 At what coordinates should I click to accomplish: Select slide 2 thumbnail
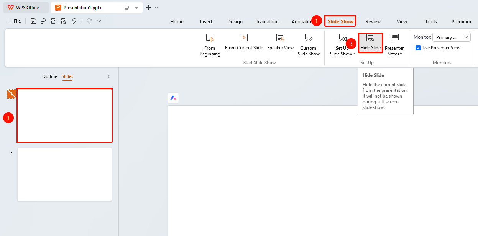pos(64,174)
